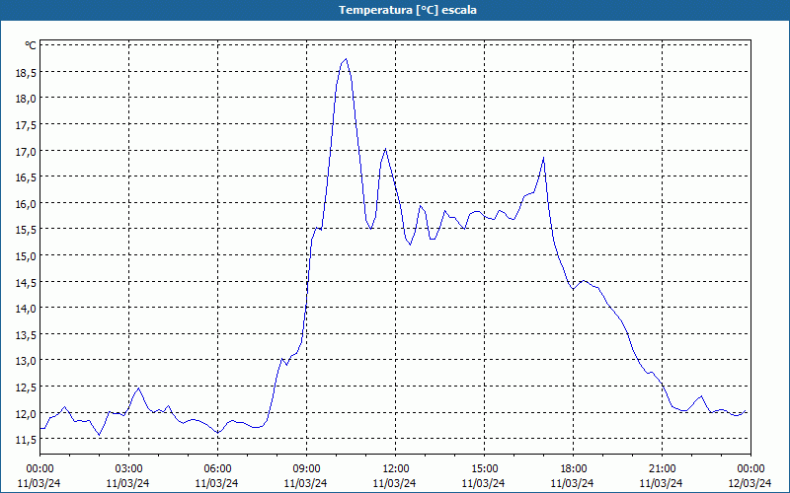Click the 14,5 y-axis label
The height and width of the screenshot is (493, 790).
click(26, 283)
